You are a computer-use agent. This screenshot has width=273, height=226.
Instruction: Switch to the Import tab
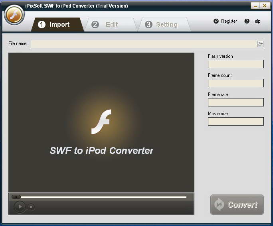click(x=57, y=24)
